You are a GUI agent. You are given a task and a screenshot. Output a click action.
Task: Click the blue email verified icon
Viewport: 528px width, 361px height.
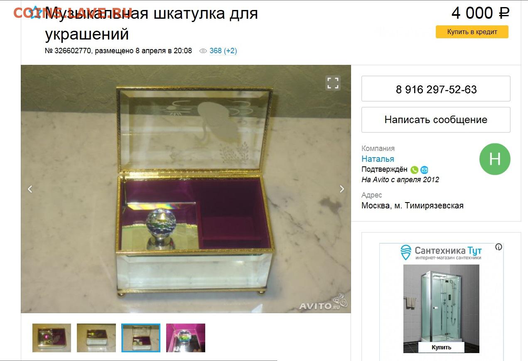(424, 170)
